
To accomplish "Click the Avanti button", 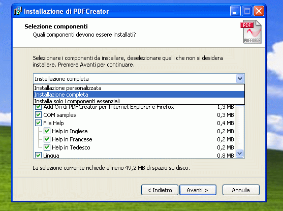I will [x=198, y=190].
